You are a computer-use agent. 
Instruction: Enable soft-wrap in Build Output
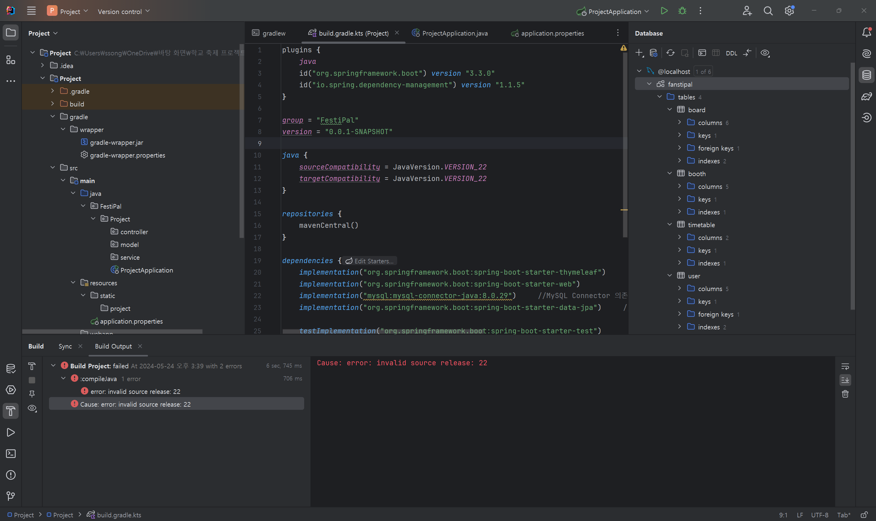(x=845, y=366)
